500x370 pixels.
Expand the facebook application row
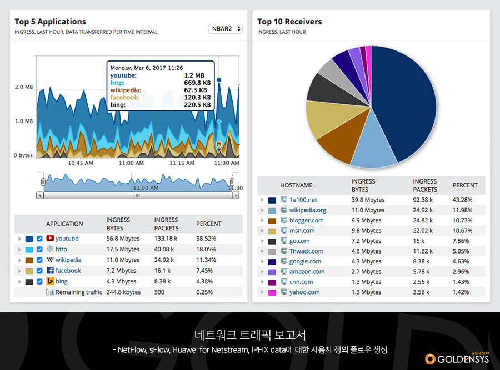tap(19, 271)
